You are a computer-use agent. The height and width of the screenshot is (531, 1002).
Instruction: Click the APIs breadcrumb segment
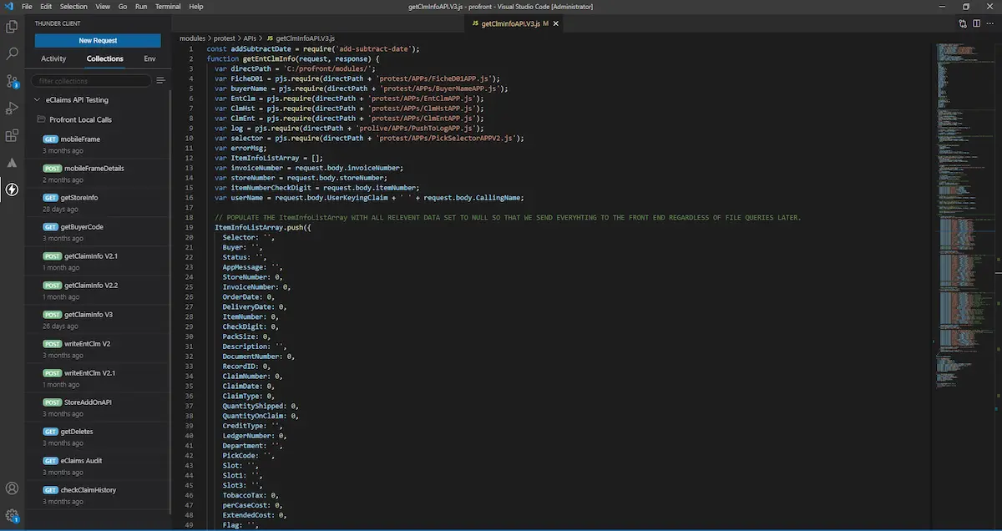click(250, 38)
